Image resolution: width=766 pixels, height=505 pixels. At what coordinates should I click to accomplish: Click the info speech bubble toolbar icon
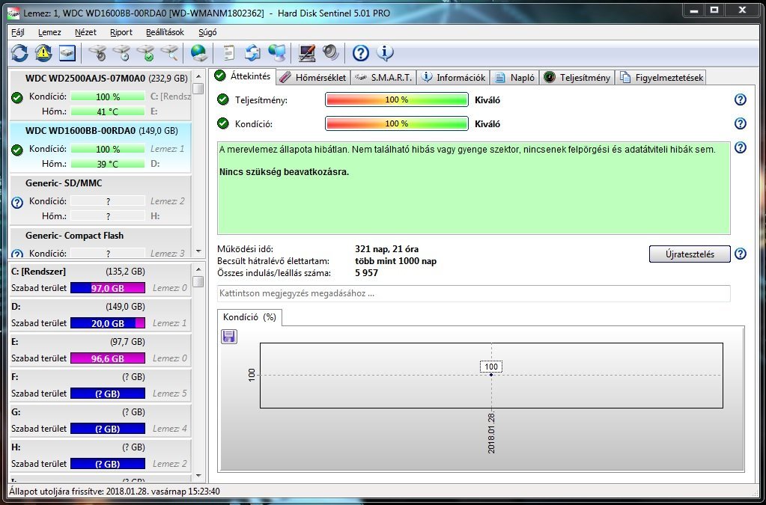click(x=385, y=52)
